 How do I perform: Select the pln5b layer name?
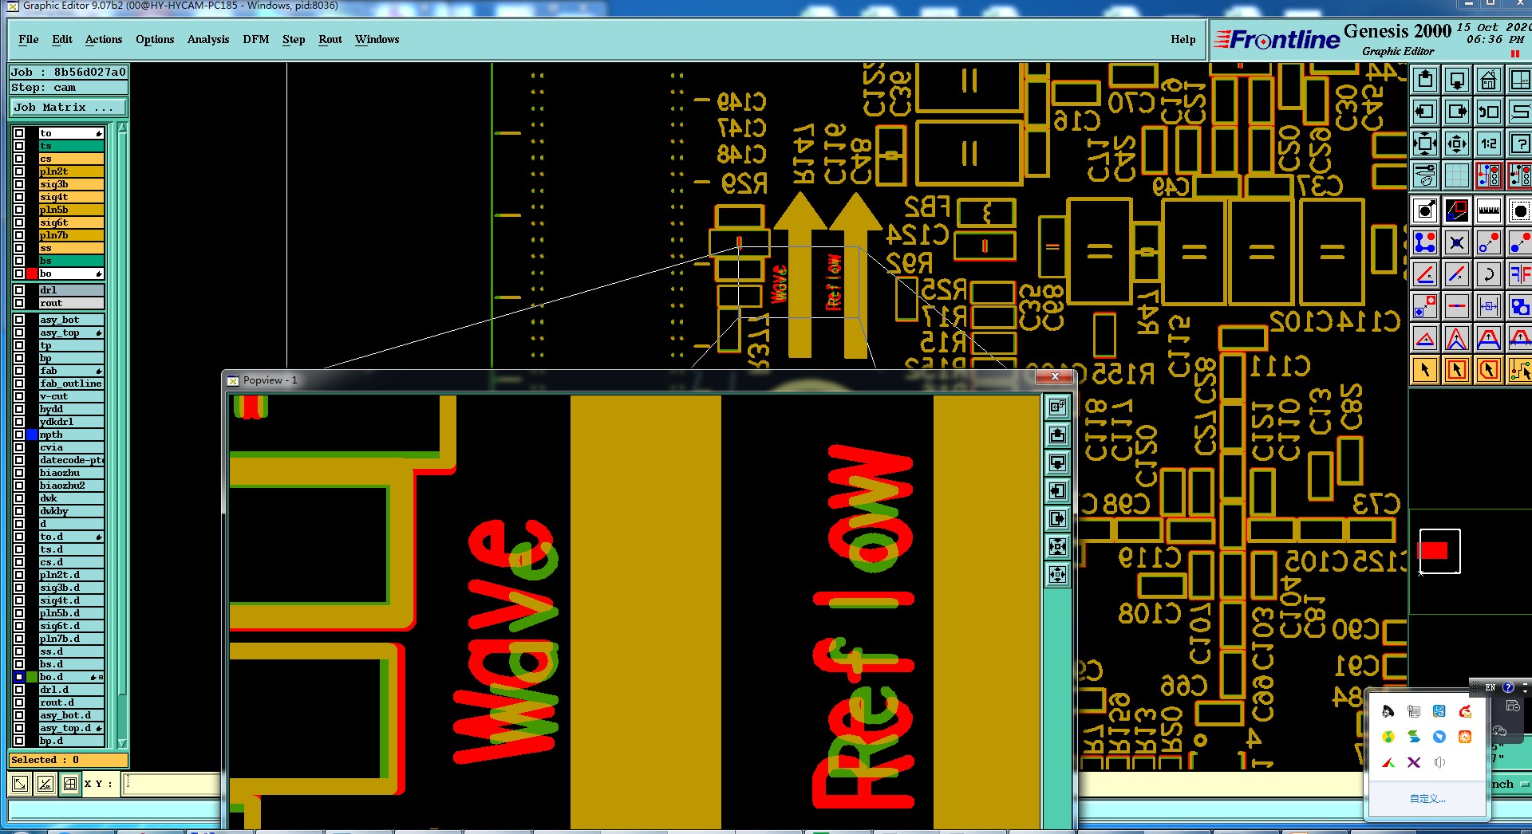[x=72, y=210]
